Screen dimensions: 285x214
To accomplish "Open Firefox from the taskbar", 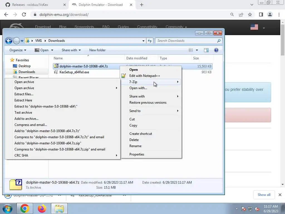I will (x=42, y=208).
